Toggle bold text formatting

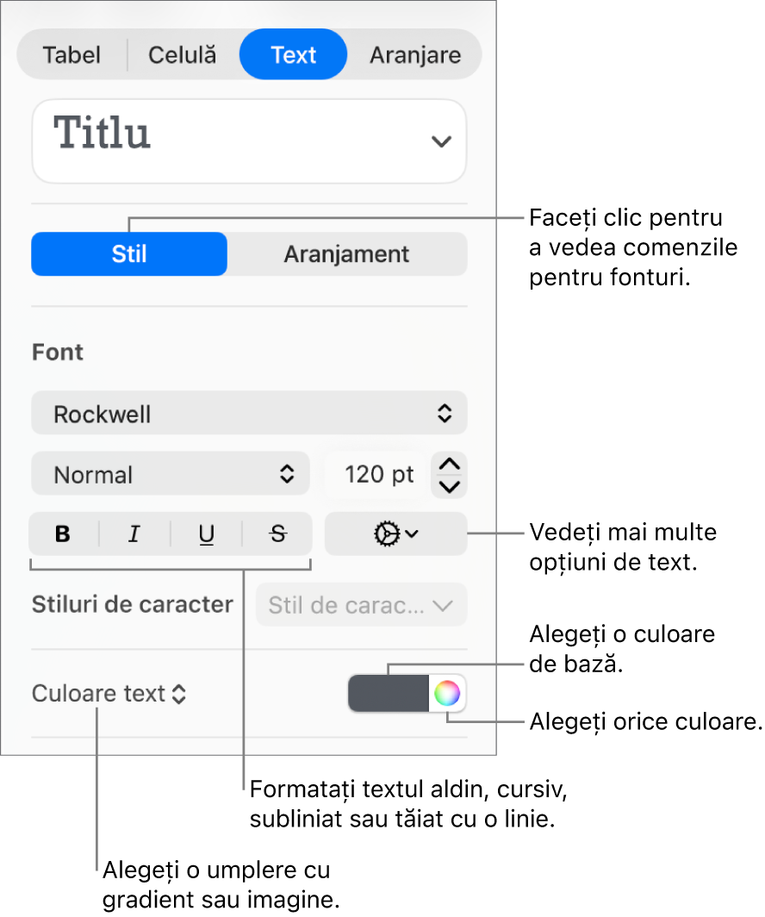(64, 534)
